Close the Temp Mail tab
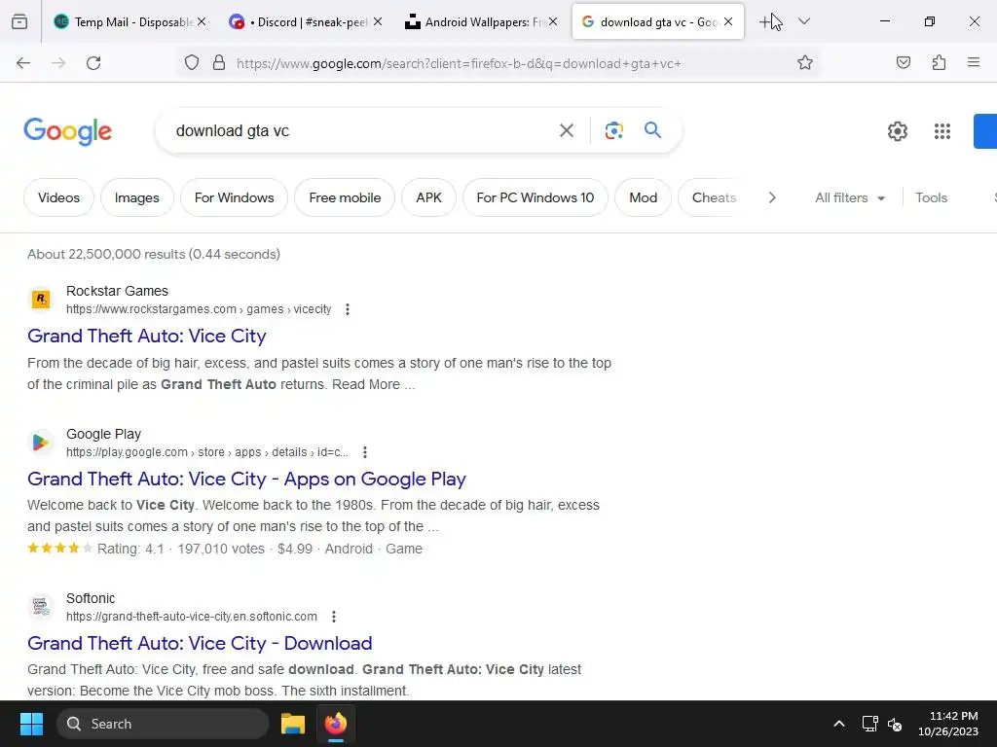 [x=202, y=21]
